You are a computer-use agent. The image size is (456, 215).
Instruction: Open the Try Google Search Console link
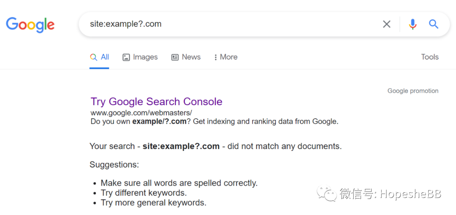pyautogui.click(x=156, y=102)
